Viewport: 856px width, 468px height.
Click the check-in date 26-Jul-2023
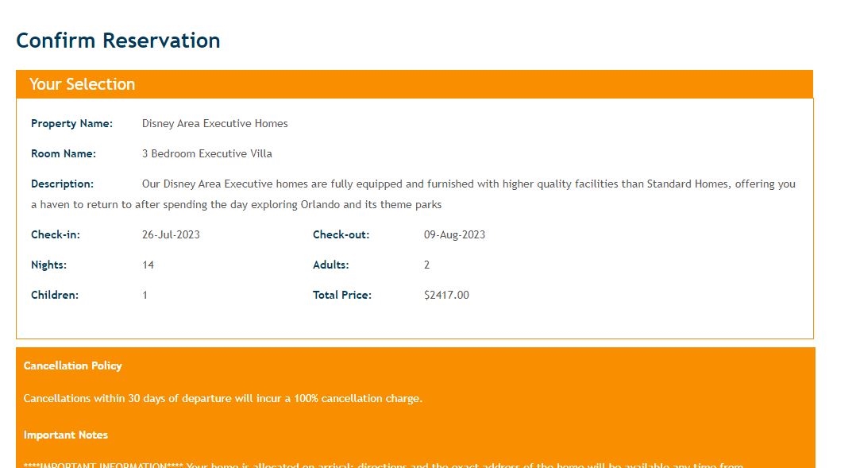pyautogui.click(x=172, y=235)
